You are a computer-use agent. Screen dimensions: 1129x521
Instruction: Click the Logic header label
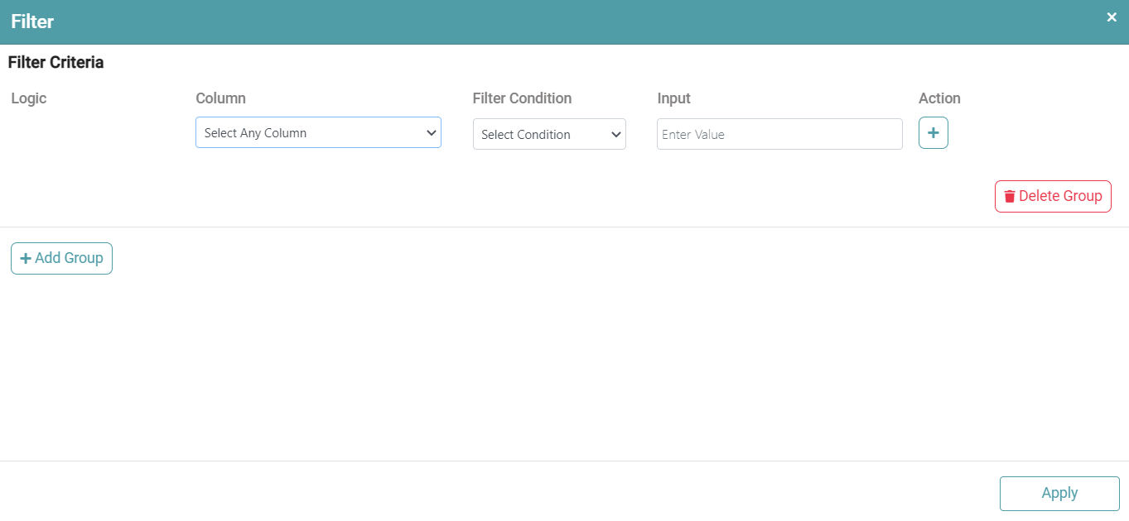[x=29, y=98]
